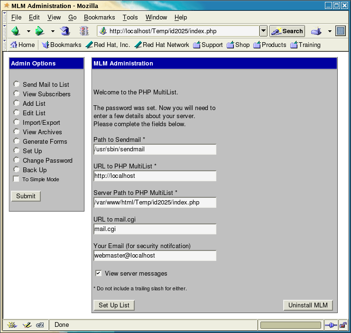This screenshot has width=351, height=333.
Task: Open the Help menu
Action: (x=181, y=17)
